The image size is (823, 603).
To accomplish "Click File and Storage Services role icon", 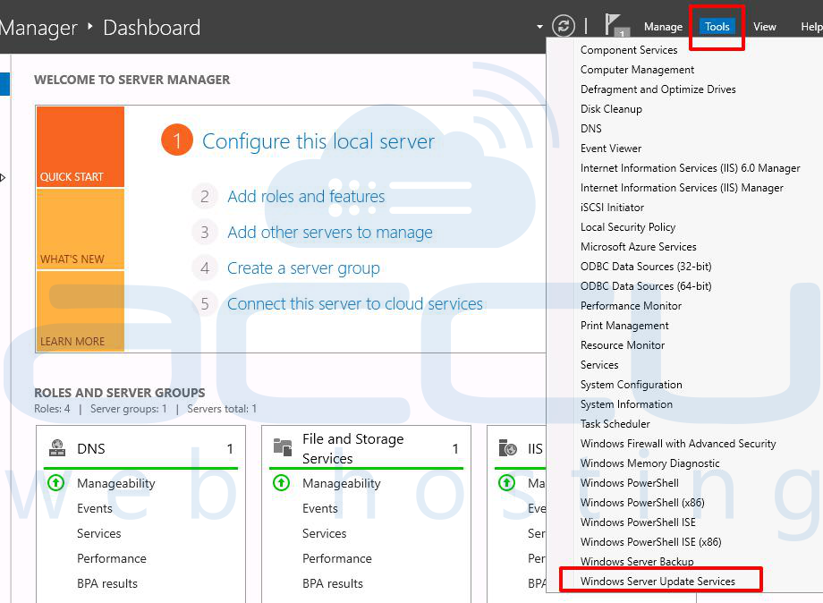I will [283, 447].
